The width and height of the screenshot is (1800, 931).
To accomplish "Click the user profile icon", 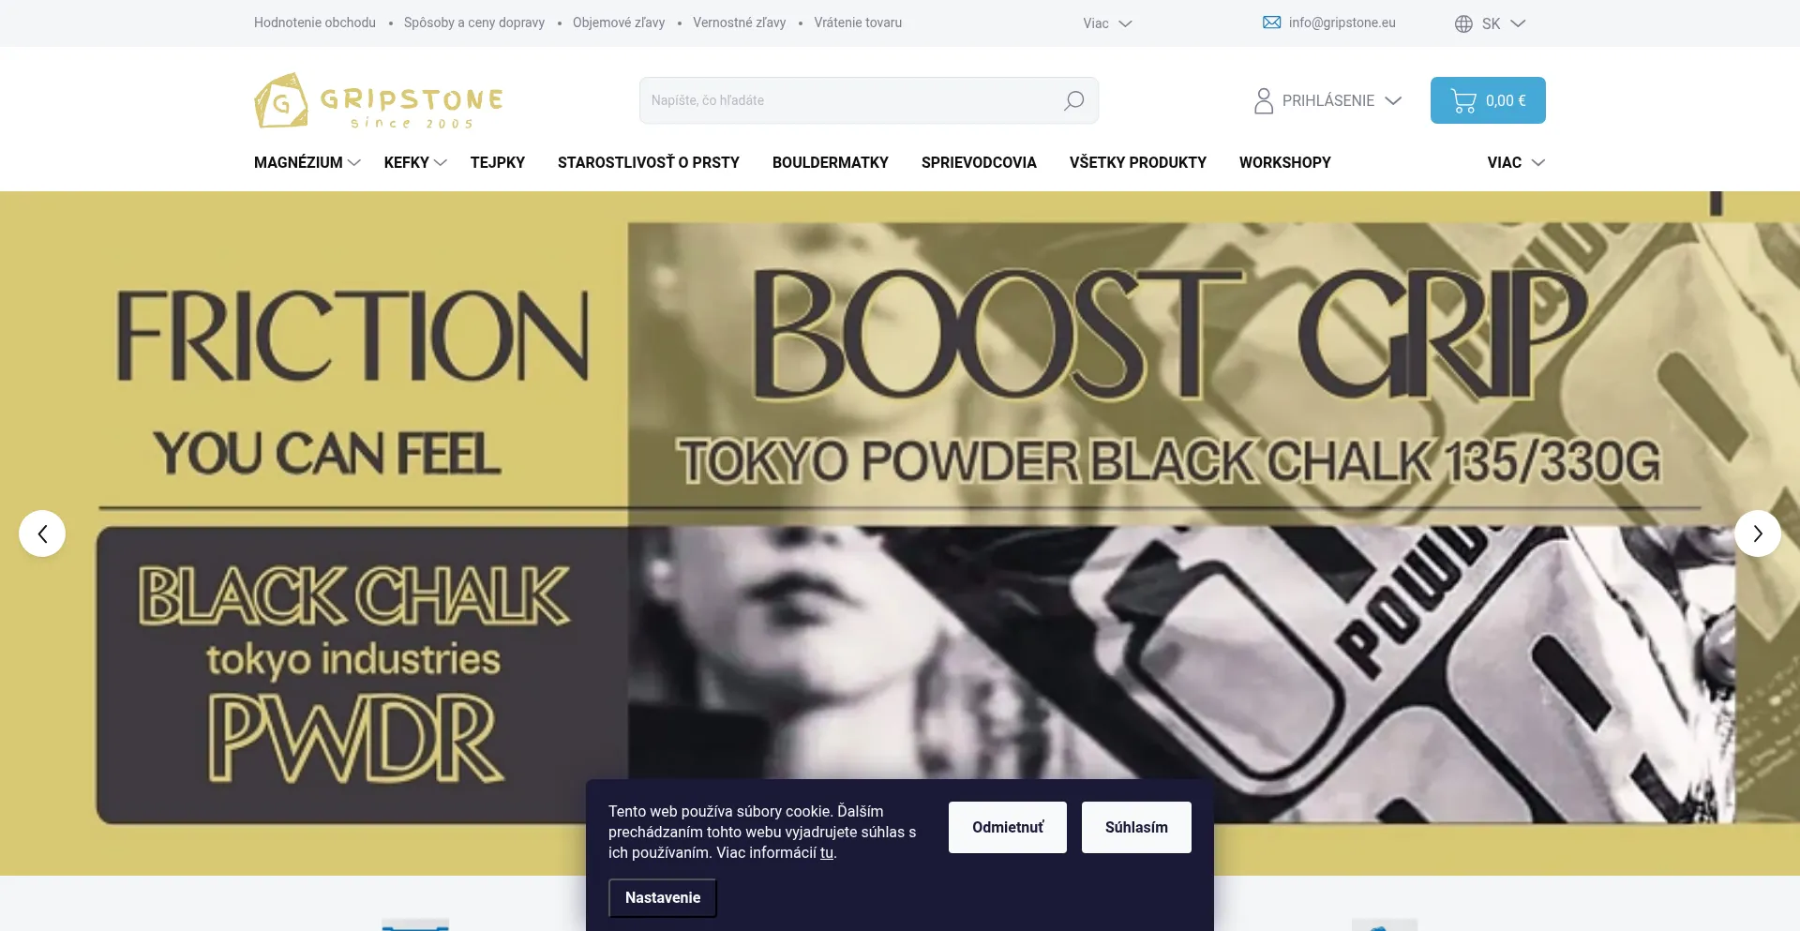I will tap(1264, 100).
